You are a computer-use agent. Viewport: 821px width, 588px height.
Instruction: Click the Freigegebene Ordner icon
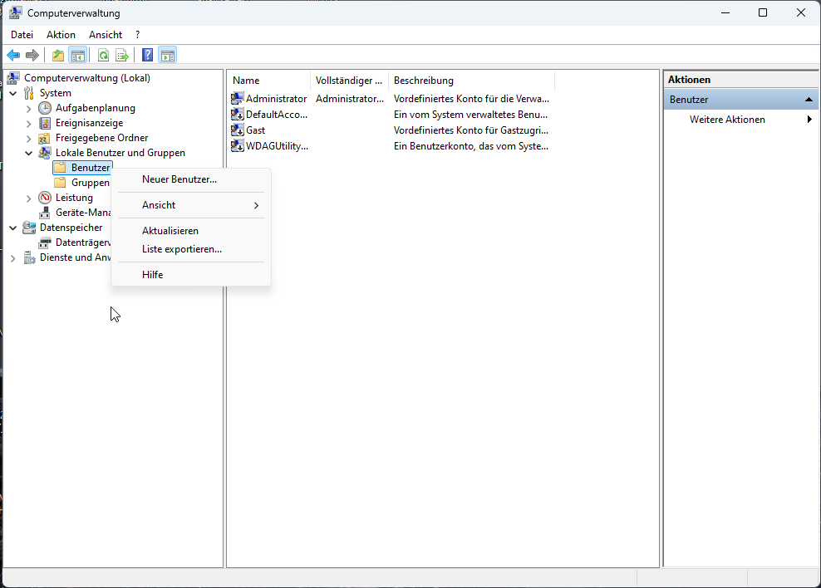pos(45,138)
